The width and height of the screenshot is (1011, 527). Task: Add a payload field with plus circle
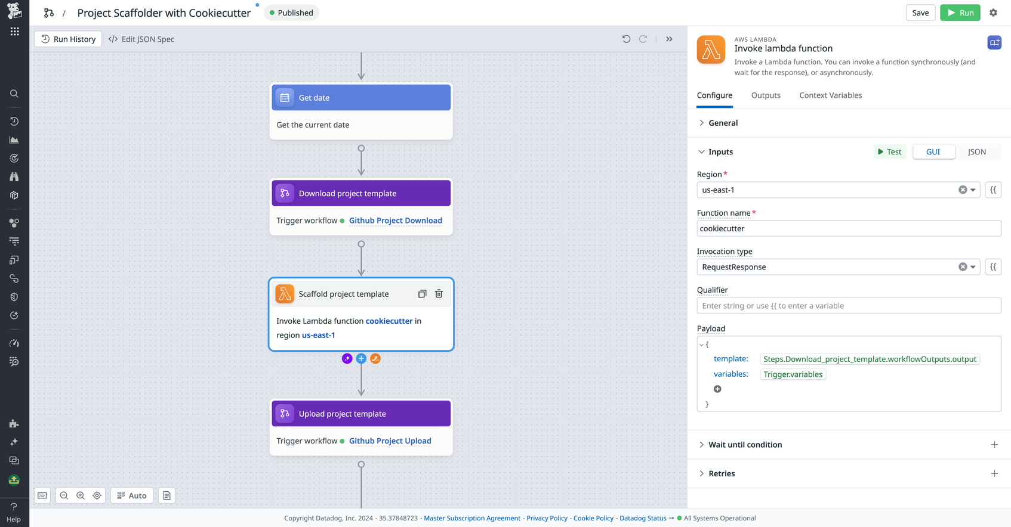pyautogui.click(x=717, y=389)
